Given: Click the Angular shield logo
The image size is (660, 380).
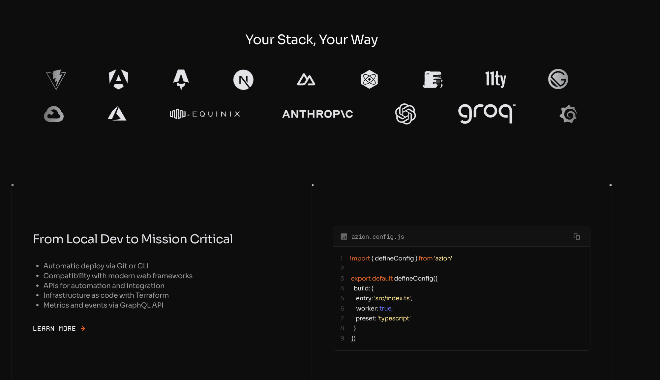Looking at the screenshot, I should [x=119, y=79].
